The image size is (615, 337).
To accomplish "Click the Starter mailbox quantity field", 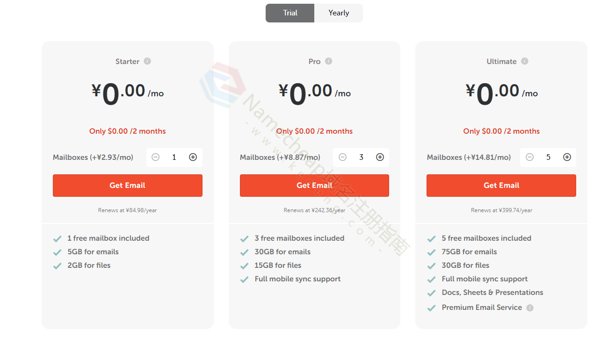I will pos(174,158).
